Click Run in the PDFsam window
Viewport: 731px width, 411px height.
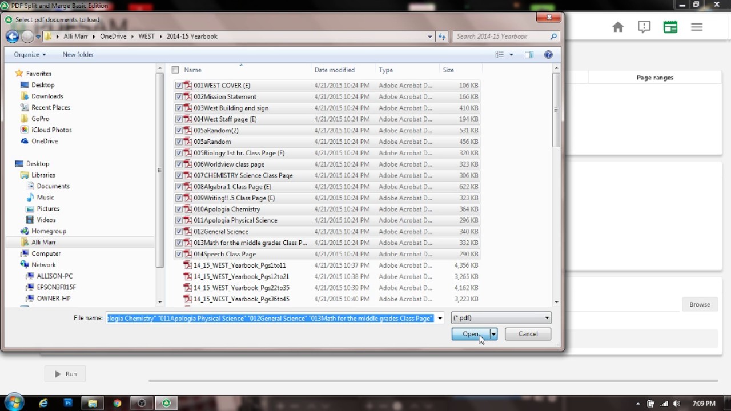[x=65, y=374]
